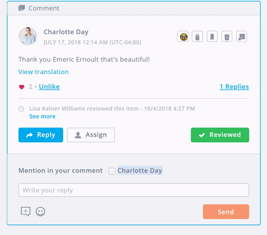Toggle the green Reviewed button

(220, 135)
